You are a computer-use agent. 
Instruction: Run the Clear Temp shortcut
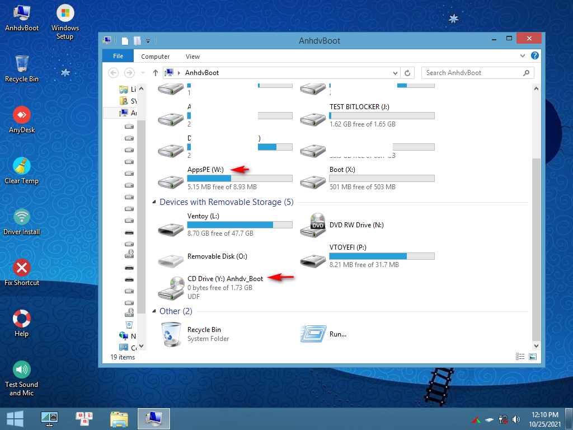click(x=22, y=170)
